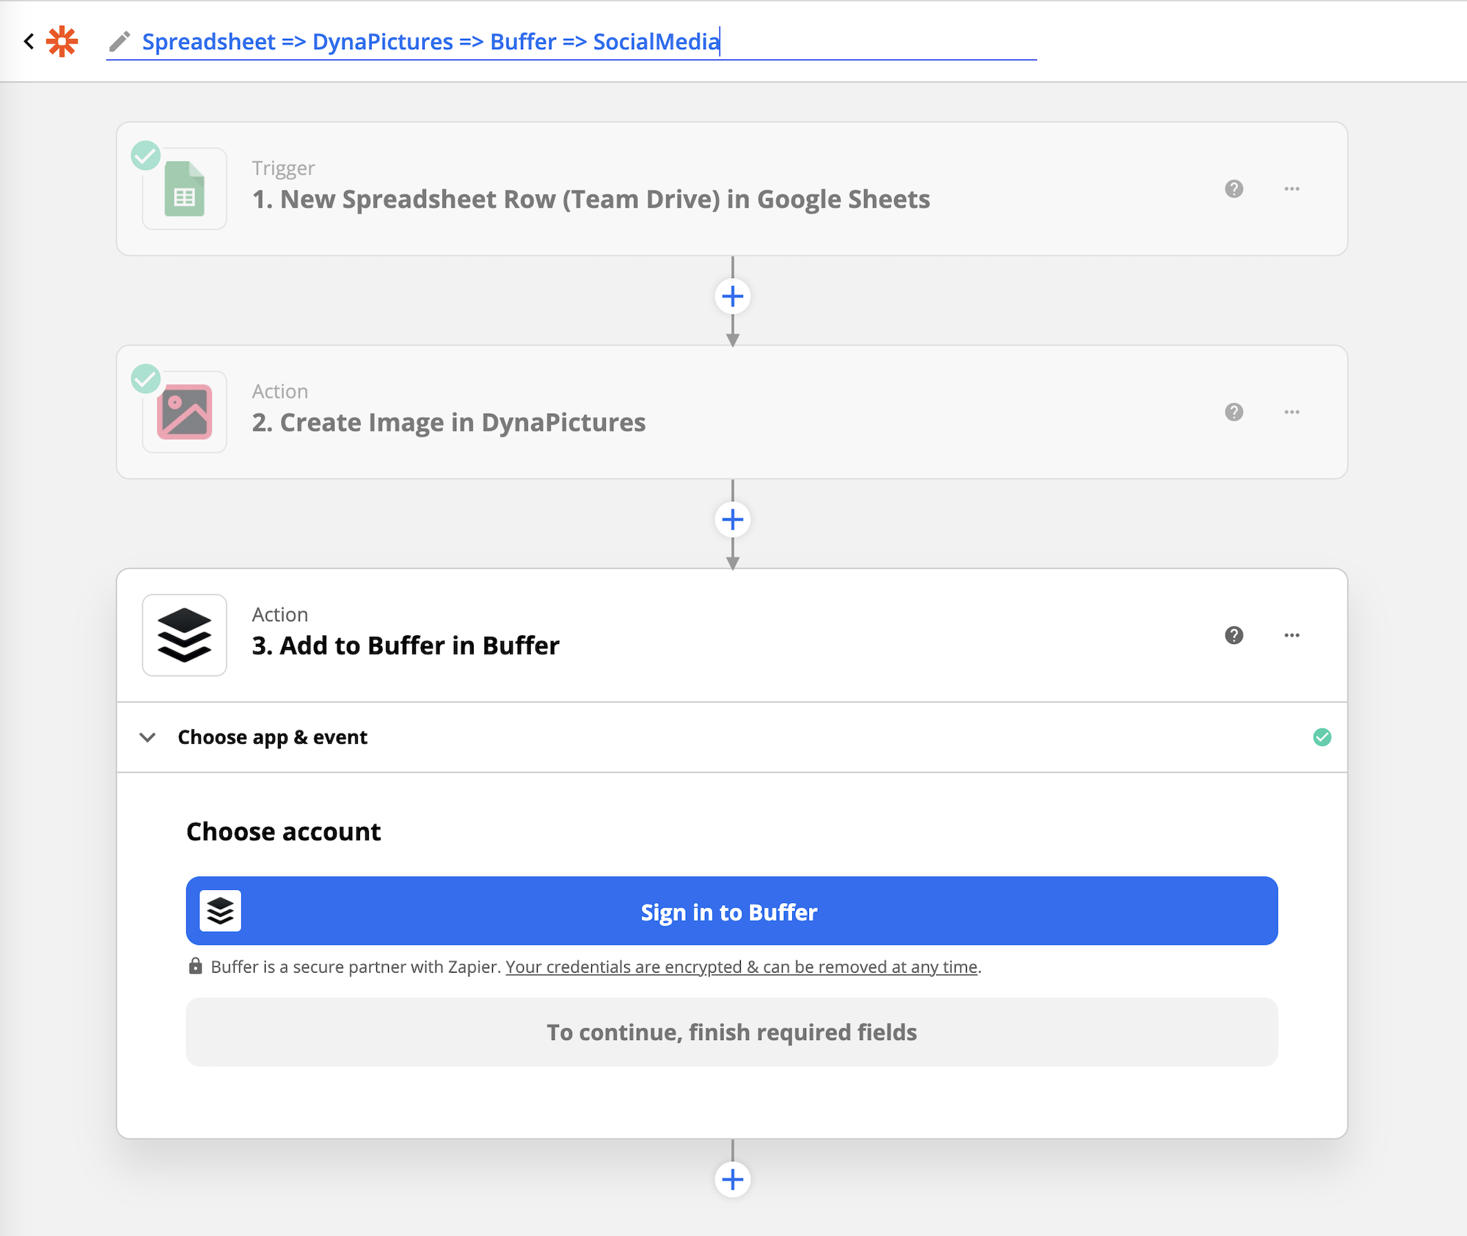This screenshot has width=1467, height=1236.
Task: Click the pencil icon to rename the Zap
Action: pyautogui.click(x=120, y=42)
